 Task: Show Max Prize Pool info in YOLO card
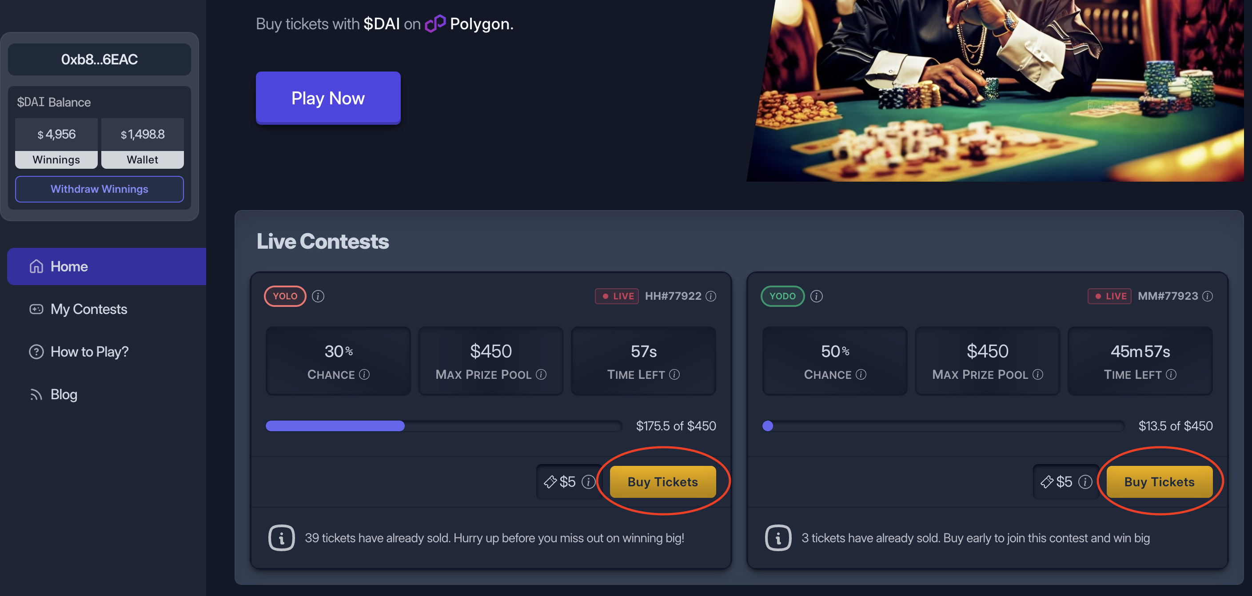point(541,374)
